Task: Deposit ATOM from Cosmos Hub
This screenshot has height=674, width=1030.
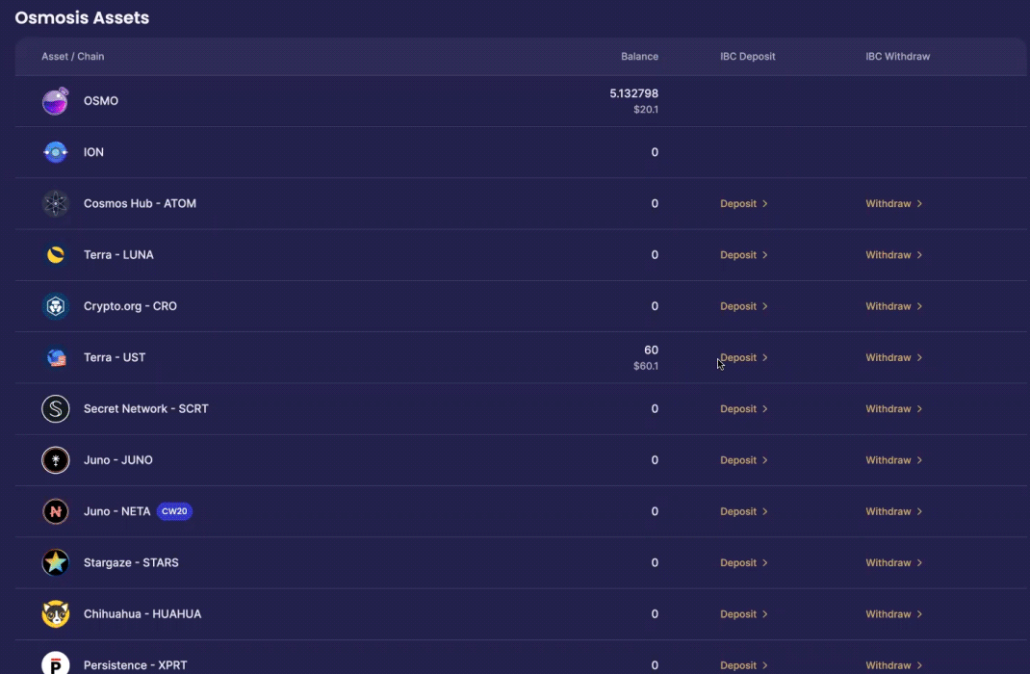Action: 743,204
